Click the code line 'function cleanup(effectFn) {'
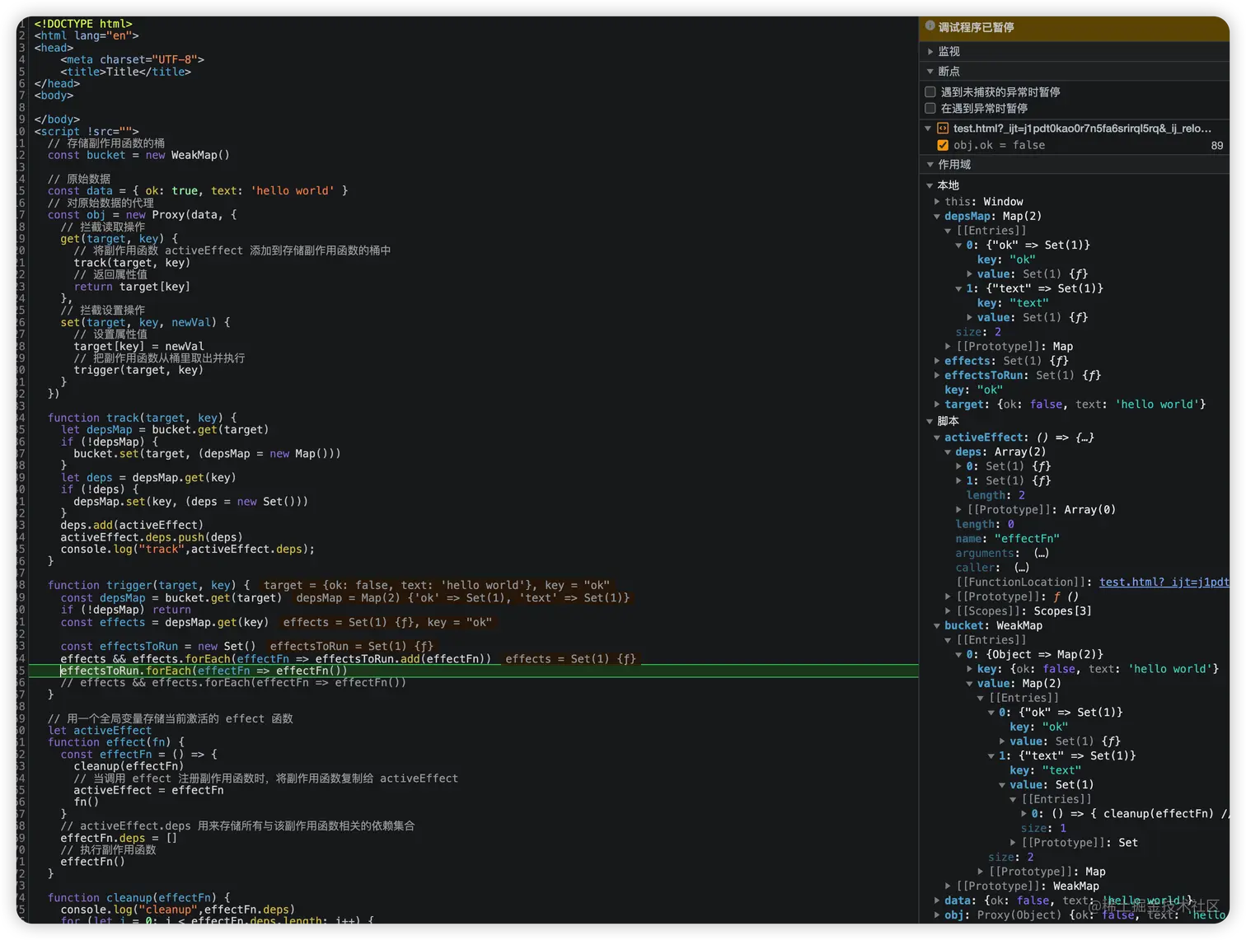 pos(138,898)
